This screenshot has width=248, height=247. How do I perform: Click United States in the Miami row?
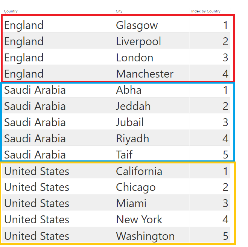point(37,203)
